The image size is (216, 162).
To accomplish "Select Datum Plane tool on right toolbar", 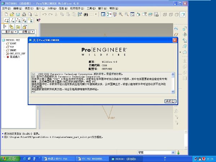I will point(176,35).
